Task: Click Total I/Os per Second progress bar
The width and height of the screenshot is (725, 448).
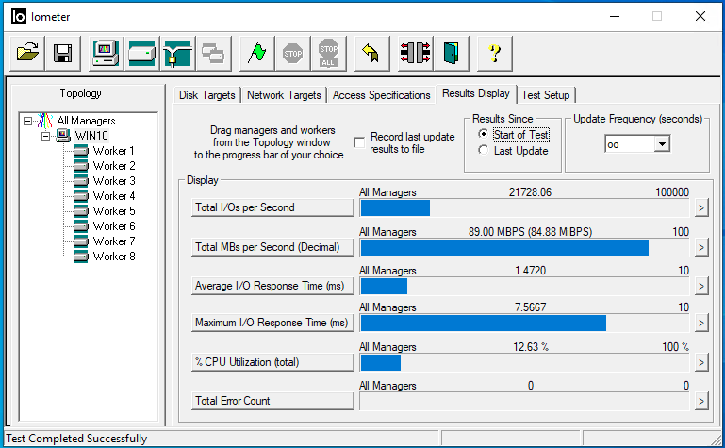Action: click(524, 208)
